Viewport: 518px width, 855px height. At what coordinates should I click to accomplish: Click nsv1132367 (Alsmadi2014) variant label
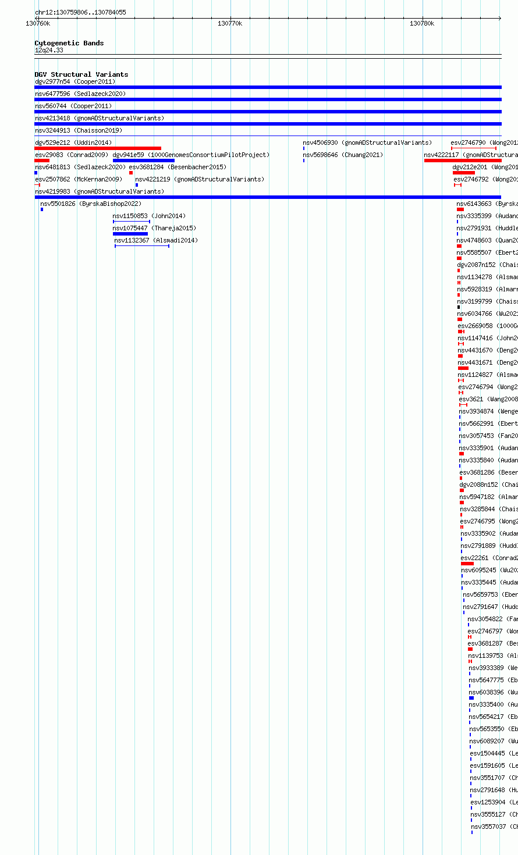point(156,240)
